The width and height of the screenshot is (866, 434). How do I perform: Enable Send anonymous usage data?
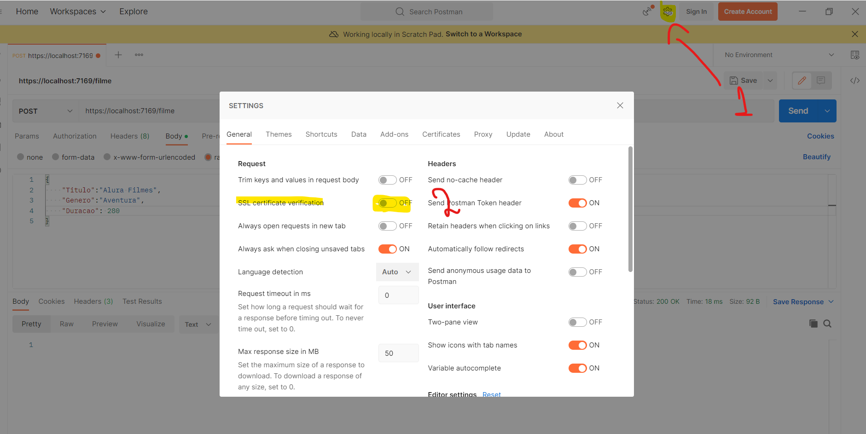click(x=577, y=272)
